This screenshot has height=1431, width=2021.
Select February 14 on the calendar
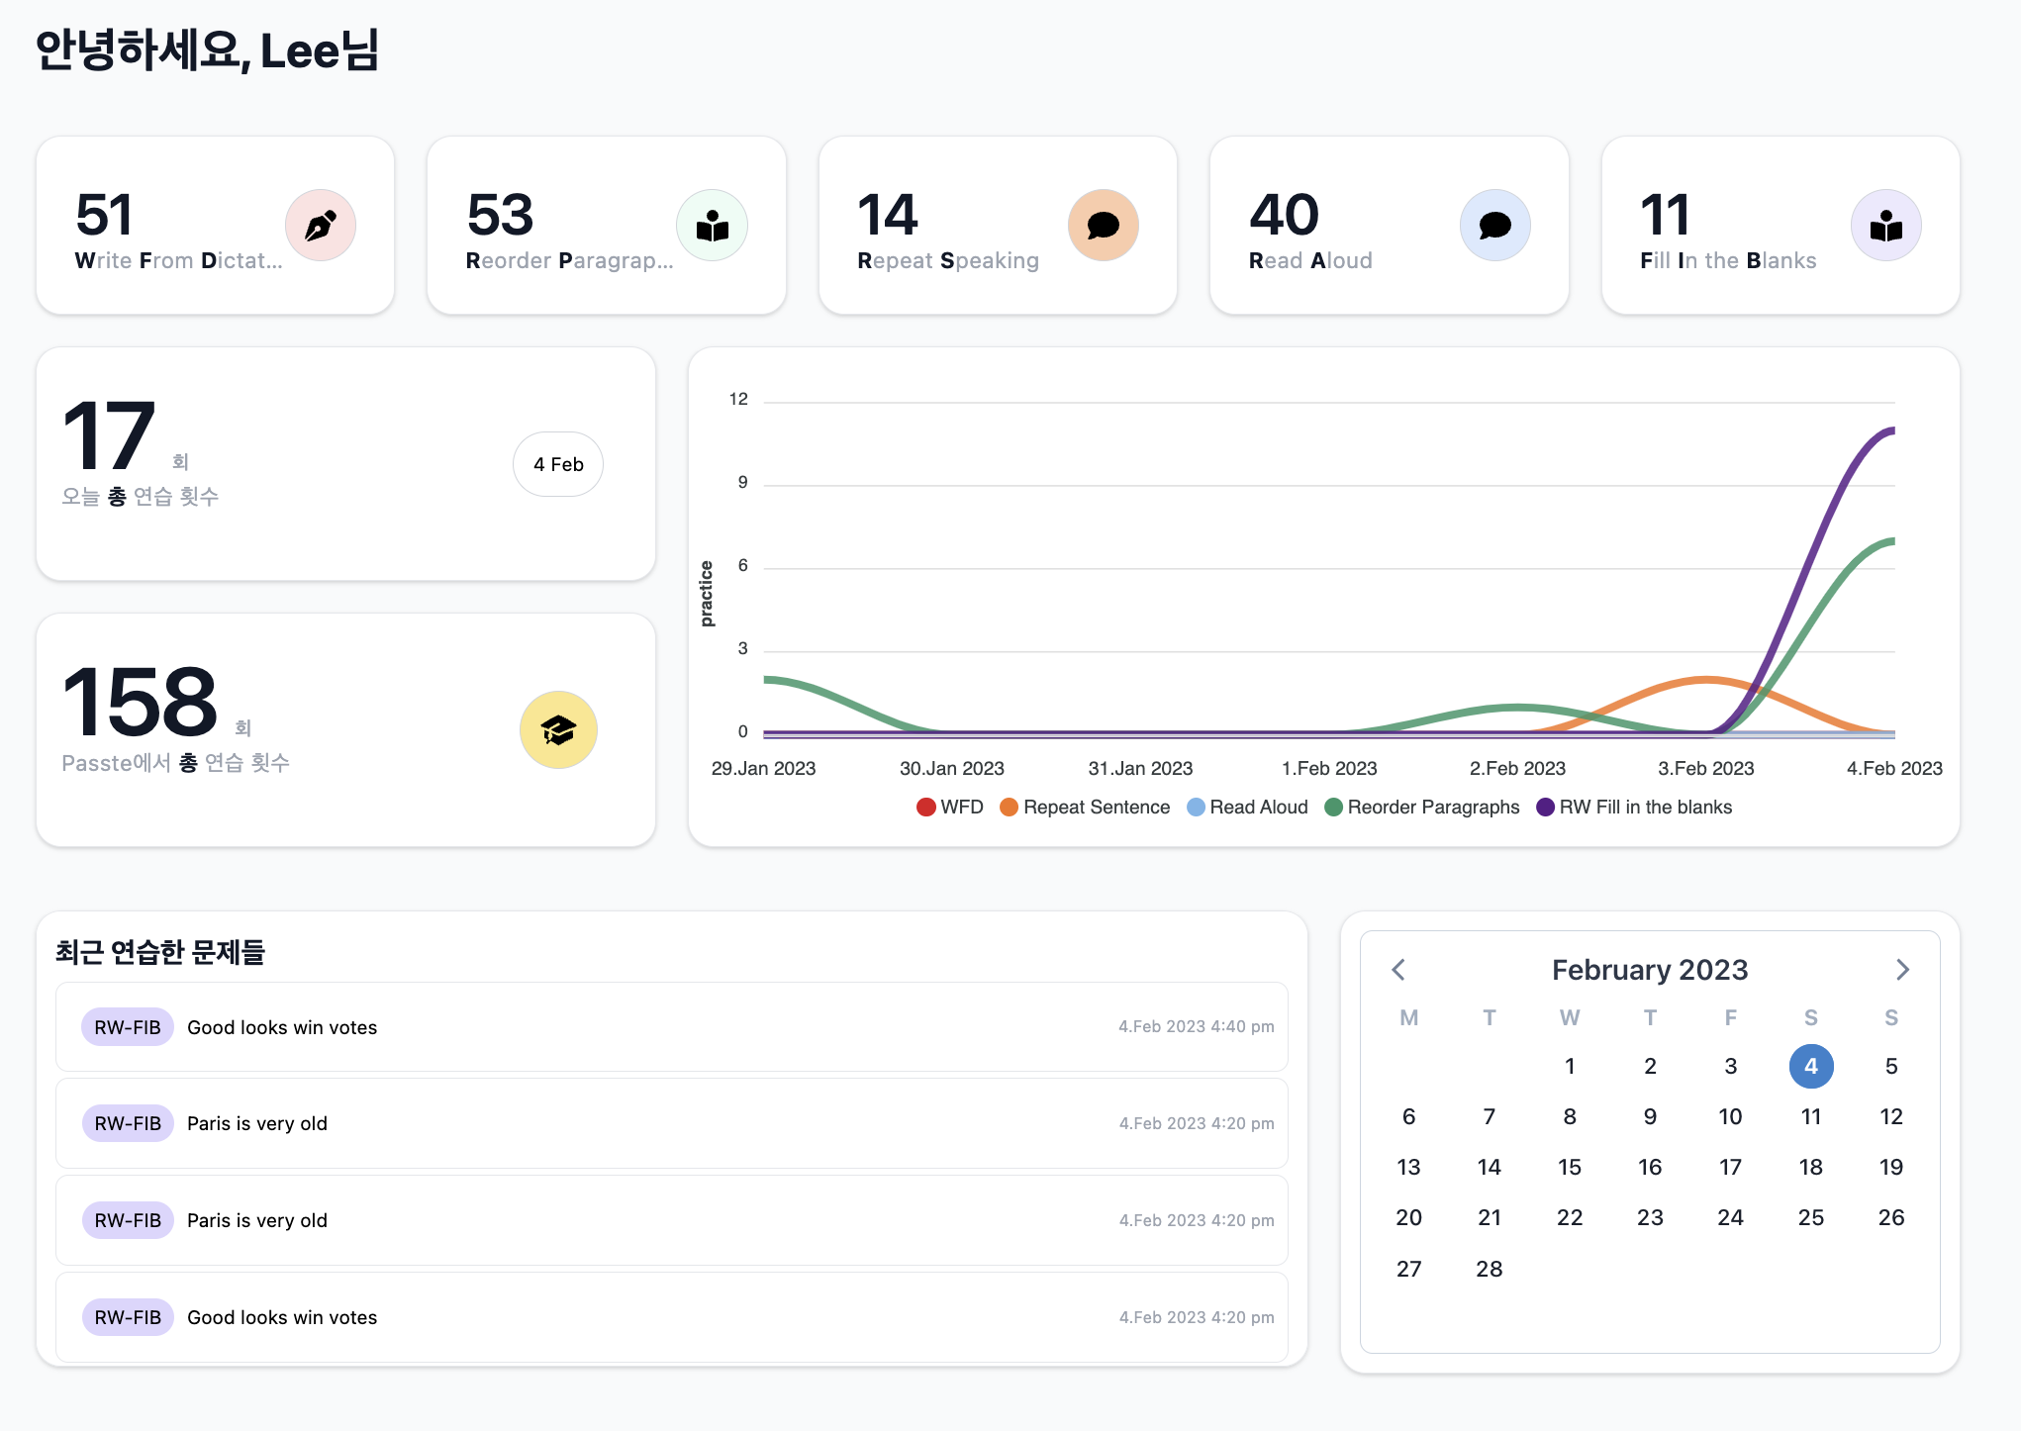pyautogui.click(x=1489, y=1167)
